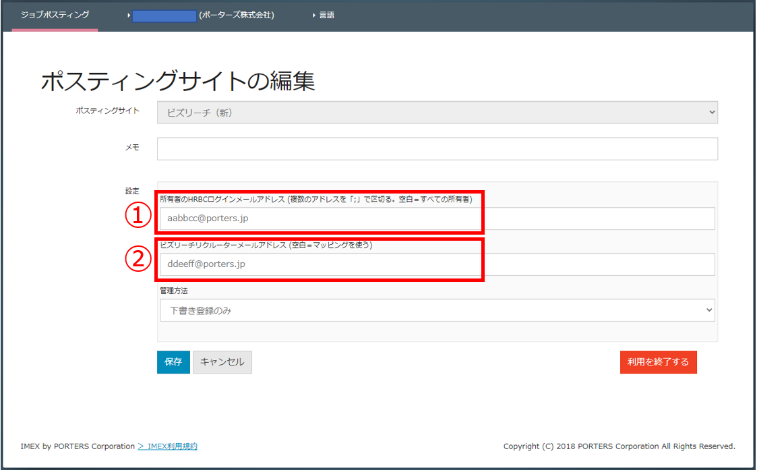Click the ポスティングサイトの編集 page heading
757x470 pixels.
pos(178,82)
